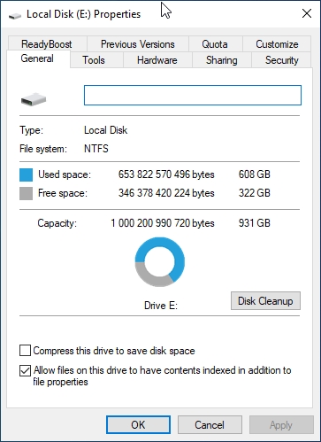The height and width of the screenshot is (442, 321).
Task: Click the drive icon in the title bar
Action: pos(15,15)
